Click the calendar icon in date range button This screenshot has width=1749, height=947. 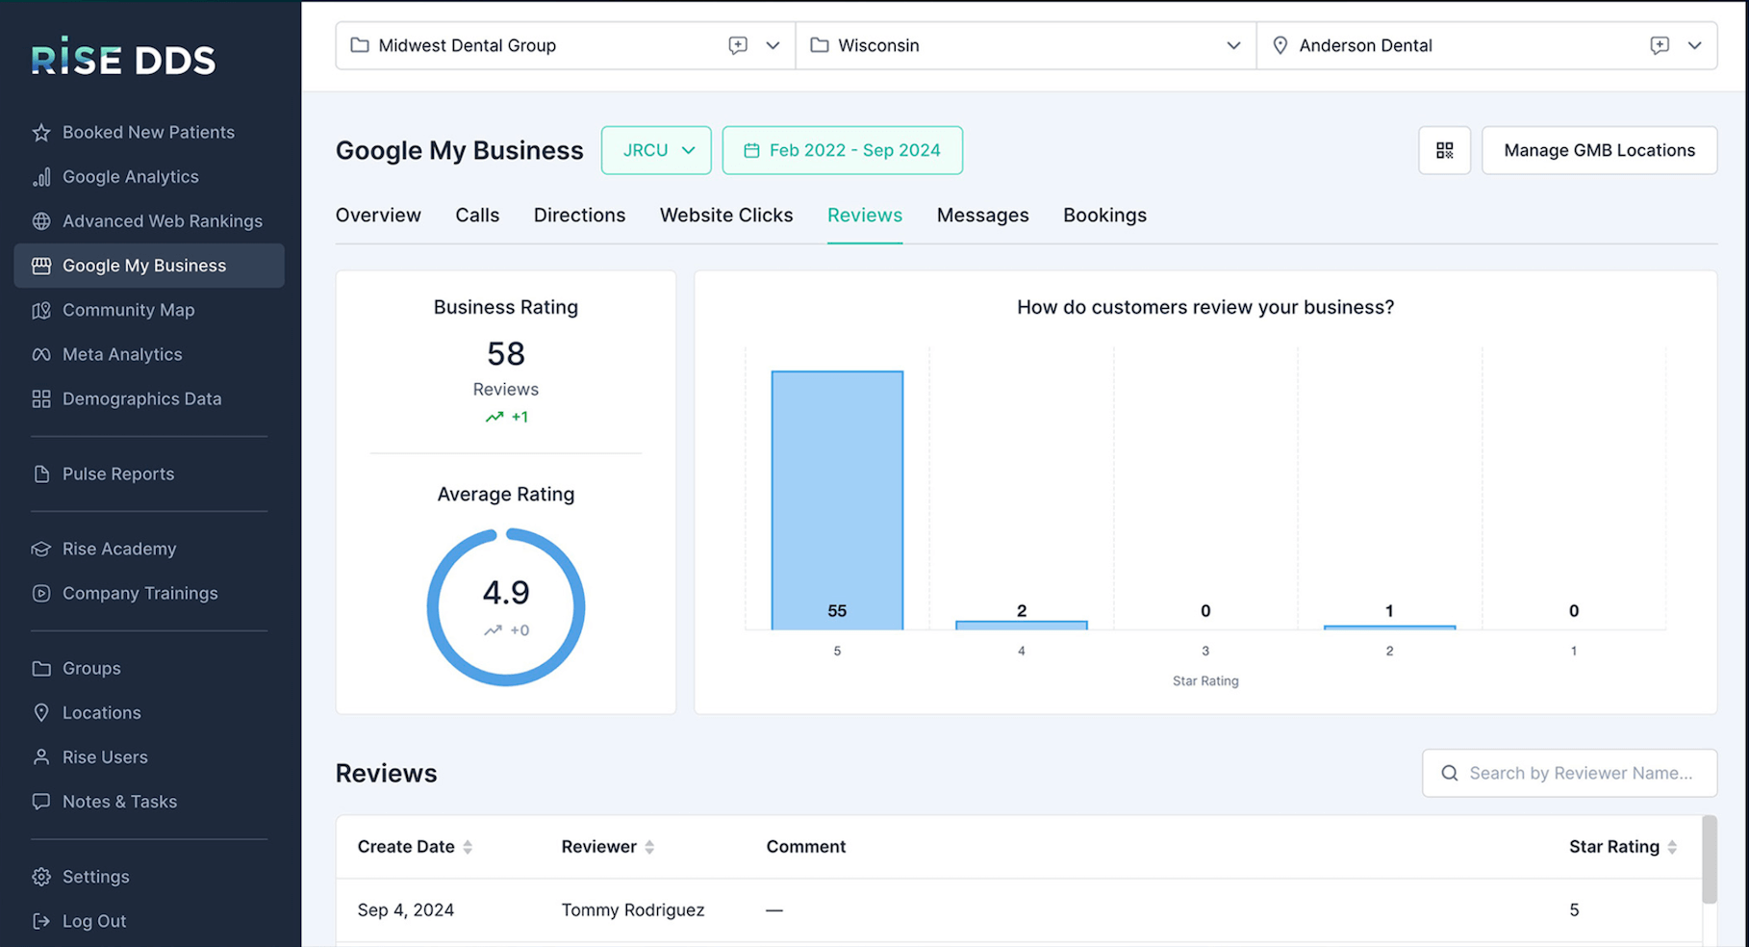[x=752, y=150]
